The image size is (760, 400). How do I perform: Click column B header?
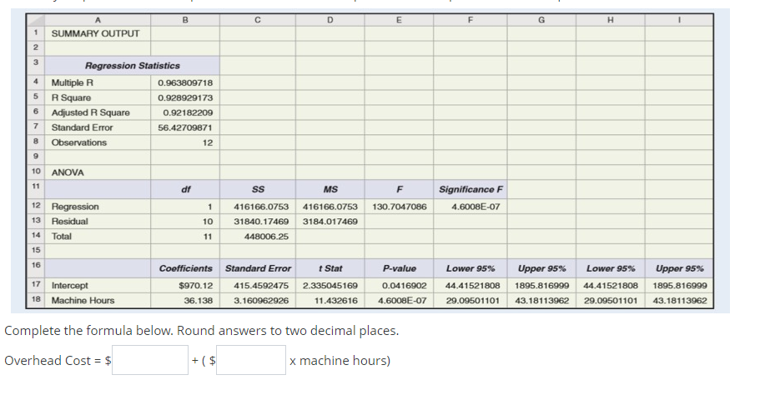[x=185, y=20]
